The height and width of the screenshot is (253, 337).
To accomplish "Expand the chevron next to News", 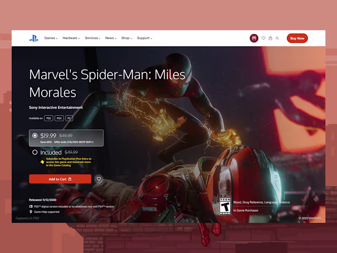I will tap(115, 38).
